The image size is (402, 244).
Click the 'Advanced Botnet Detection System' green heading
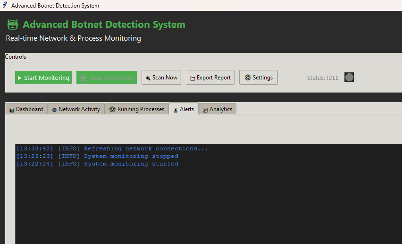[x=104, y=25]
